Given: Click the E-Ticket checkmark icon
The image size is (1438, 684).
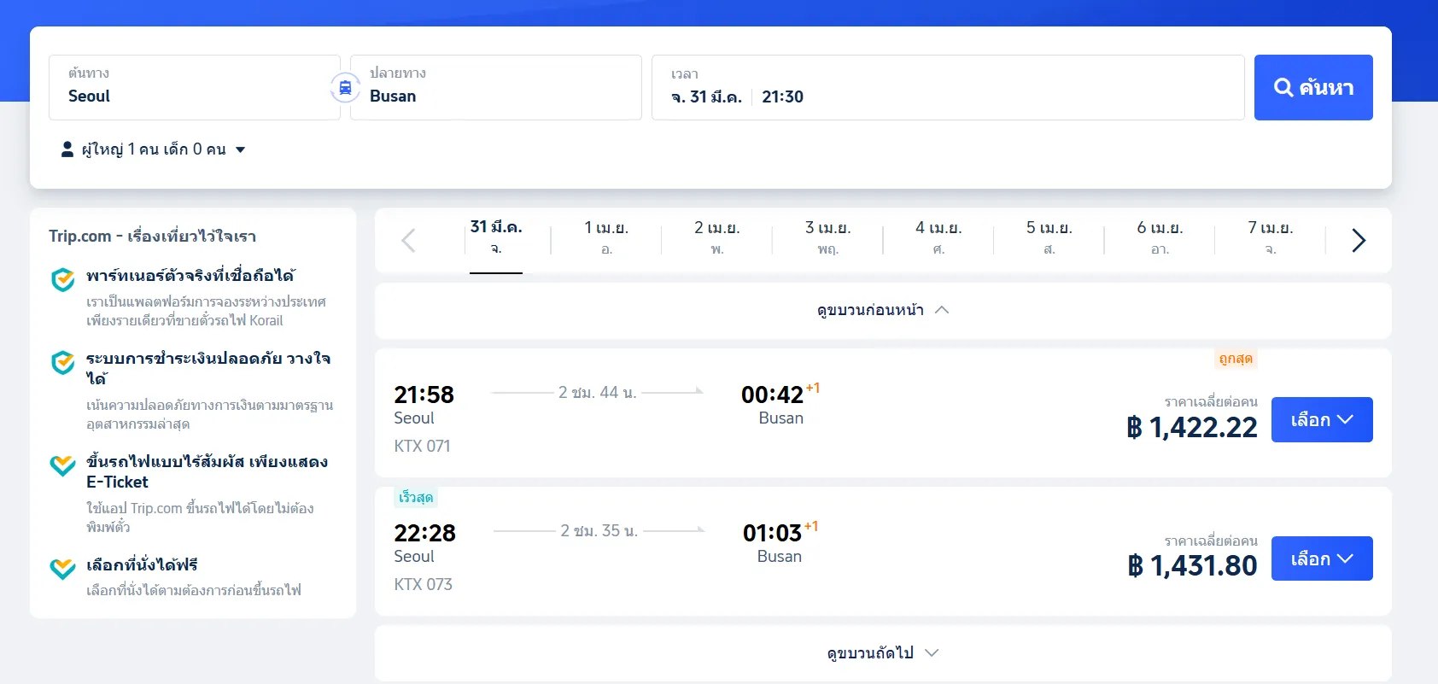Looking at the screenshot, I should [61, 465].
